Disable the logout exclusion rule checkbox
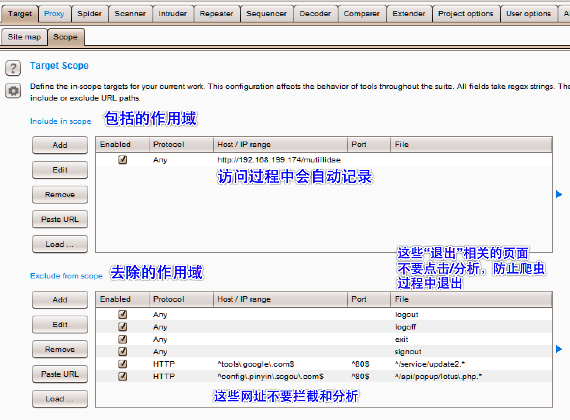This screenshot has height=420, width=570. [122, 314]
